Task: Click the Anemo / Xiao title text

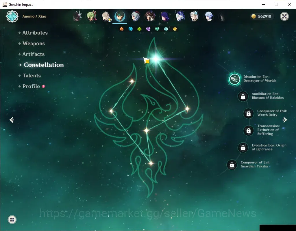Action: coord(34,16)
